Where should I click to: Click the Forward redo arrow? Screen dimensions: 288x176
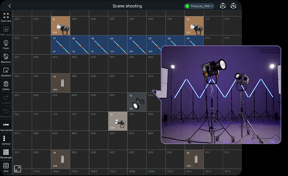[6, 99]
